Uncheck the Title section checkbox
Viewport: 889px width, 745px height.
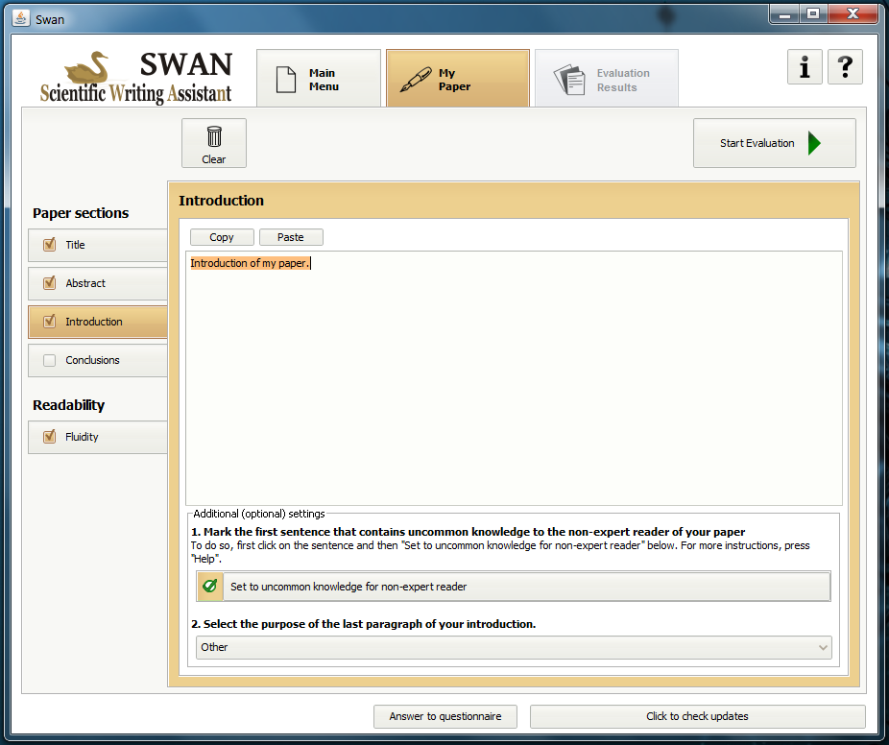pyautogui.click(x=49, y=245)
